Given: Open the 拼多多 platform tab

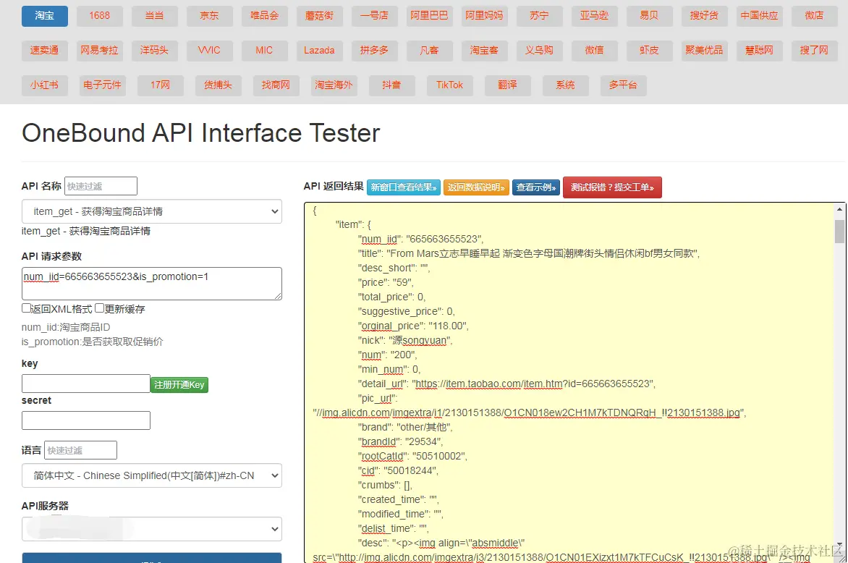Looking at the screenshot, I should [x=374, y=50].
